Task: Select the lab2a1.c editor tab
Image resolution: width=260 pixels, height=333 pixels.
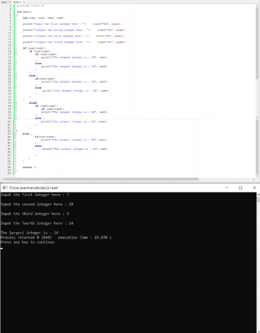Action: pyautogui.click(x=17, y=2)
